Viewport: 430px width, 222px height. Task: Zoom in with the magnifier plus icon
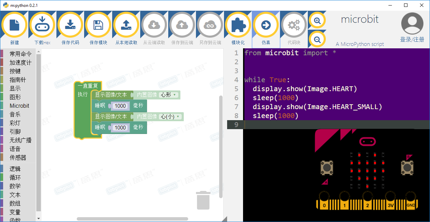coord(317,20)
